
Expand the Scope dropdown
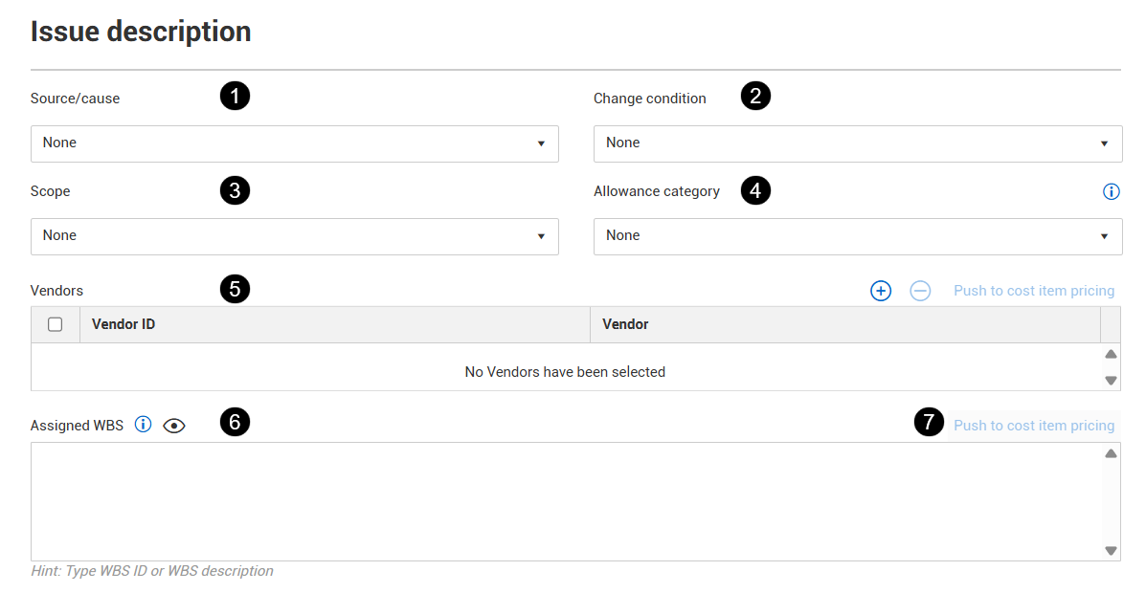pyautogui.click(x=295, y=236)
